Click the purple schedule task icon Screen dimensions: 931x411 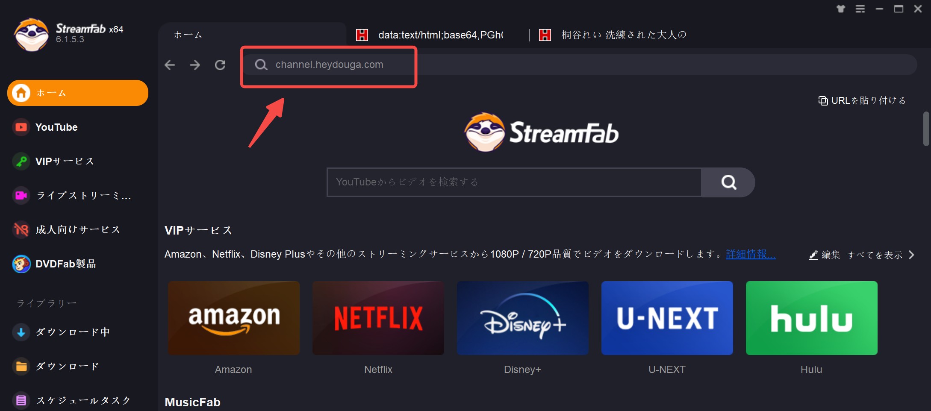click(21, 400)
